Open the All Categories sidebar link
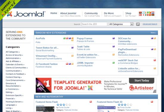164x112 pixels. tap(13, 52)
